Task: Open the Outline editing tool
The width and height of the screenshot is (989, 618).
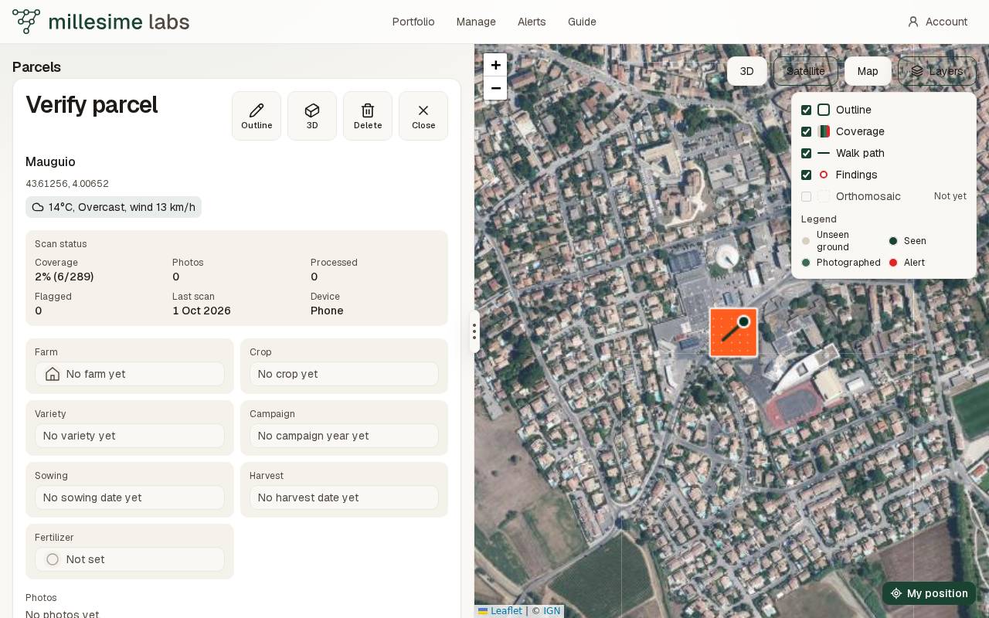Action: click(x=257, y=116)
